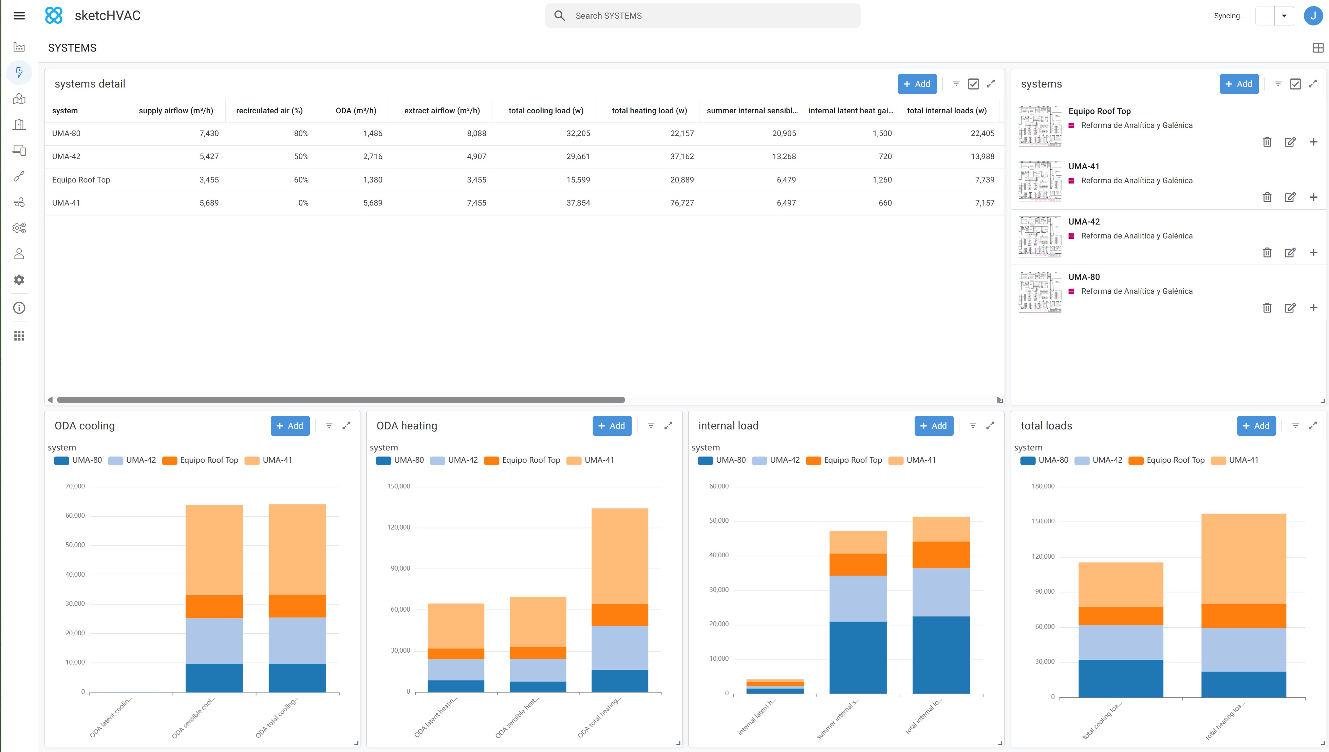
Task: Open the user avatar J menu
Action: (1313, 16)
